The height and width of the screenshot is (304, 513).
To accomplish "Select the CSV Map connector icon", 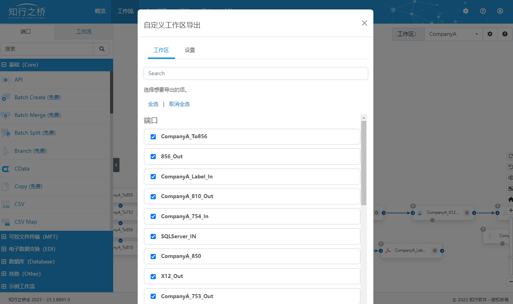I will (6, 222).
